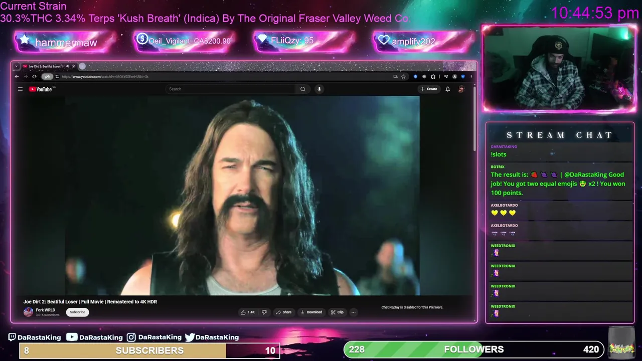The width and height of the screenshot is (642, 361).
Task: Click the Download button under the video
Action: pyautogui.click(x=311, y=312)
